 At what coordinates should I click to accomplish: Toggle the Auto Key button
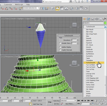tap(56, 101)
